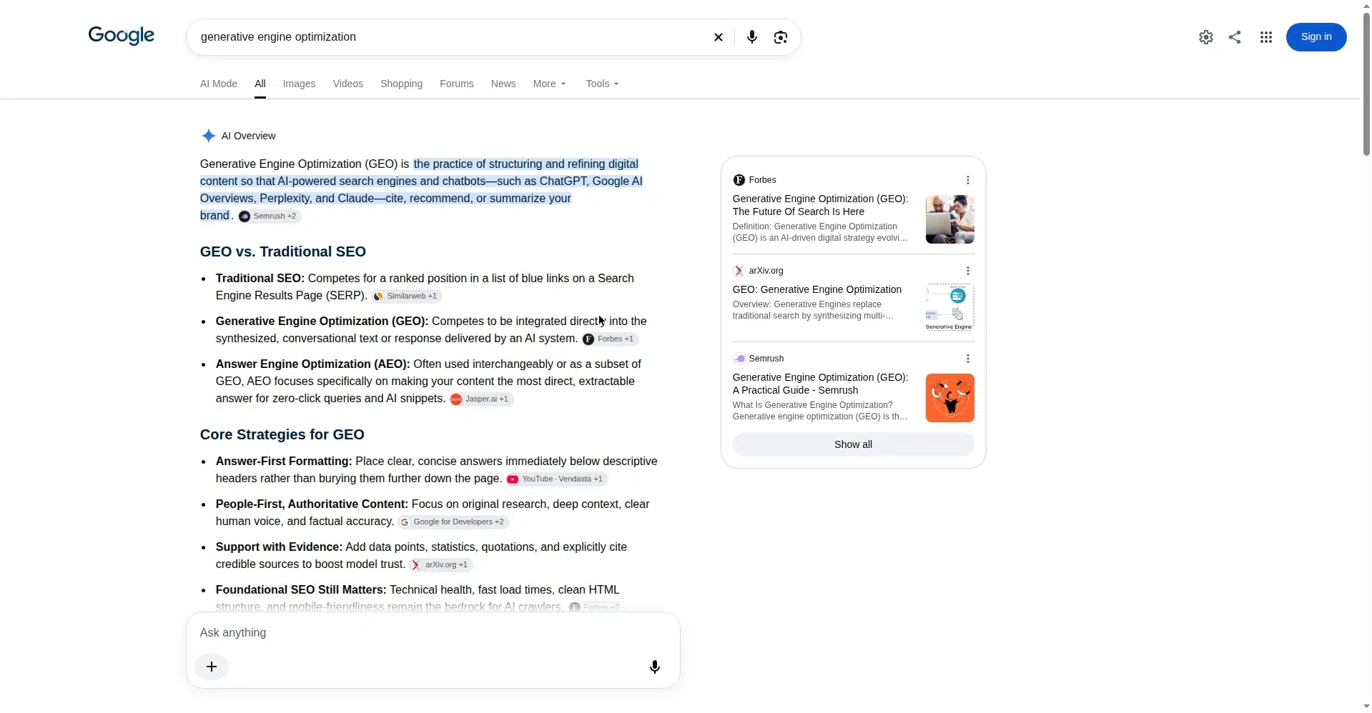The height and width of the screenshot is (713, 1372).
Task: Open the arXiv.org +1 citation chip
Action: click(440, 564)
